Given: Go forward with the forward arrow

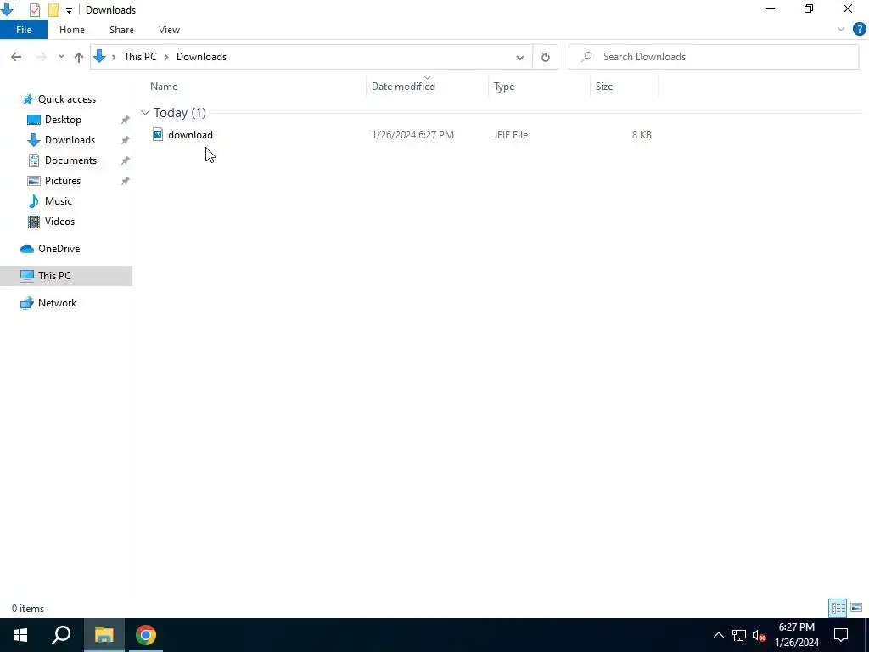Looking at the screenshot, I should [x=41, y=57].
